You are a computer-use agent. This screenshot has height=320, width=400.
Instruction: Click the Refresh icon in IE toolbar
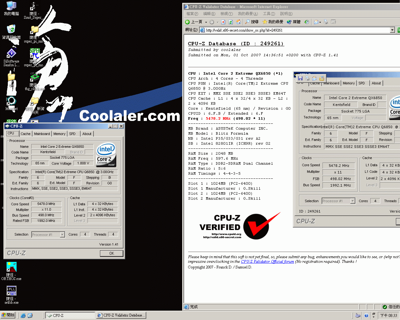[231, 22]
